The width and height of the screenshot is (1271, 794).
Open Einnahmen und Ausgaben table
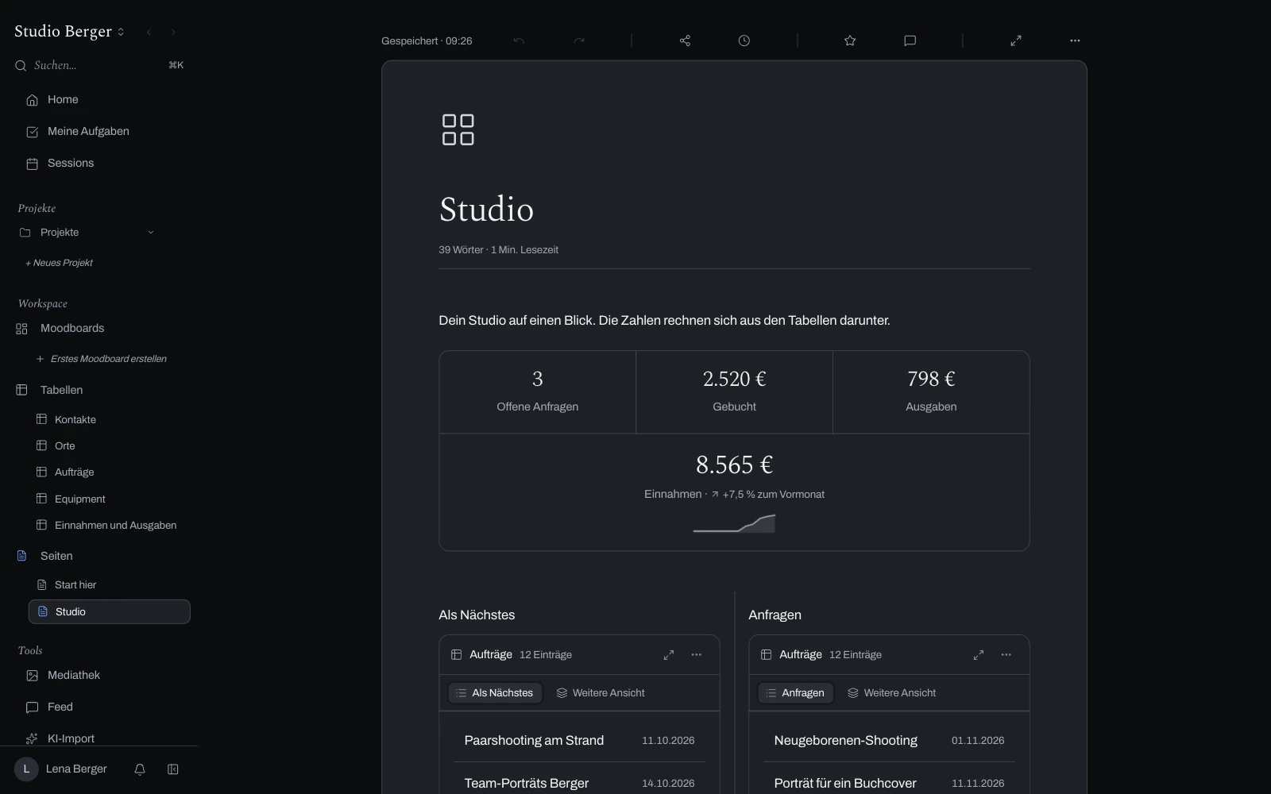pos(115,525)
